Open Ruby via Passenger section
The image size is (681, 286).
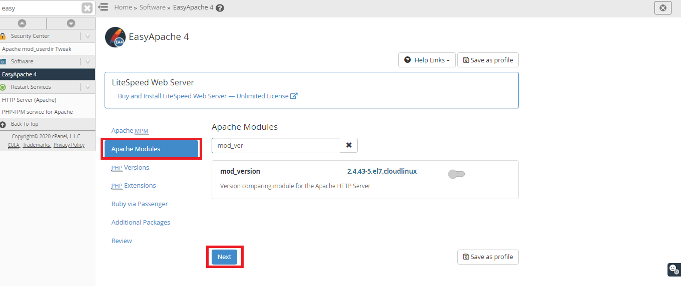click(140, 204)
